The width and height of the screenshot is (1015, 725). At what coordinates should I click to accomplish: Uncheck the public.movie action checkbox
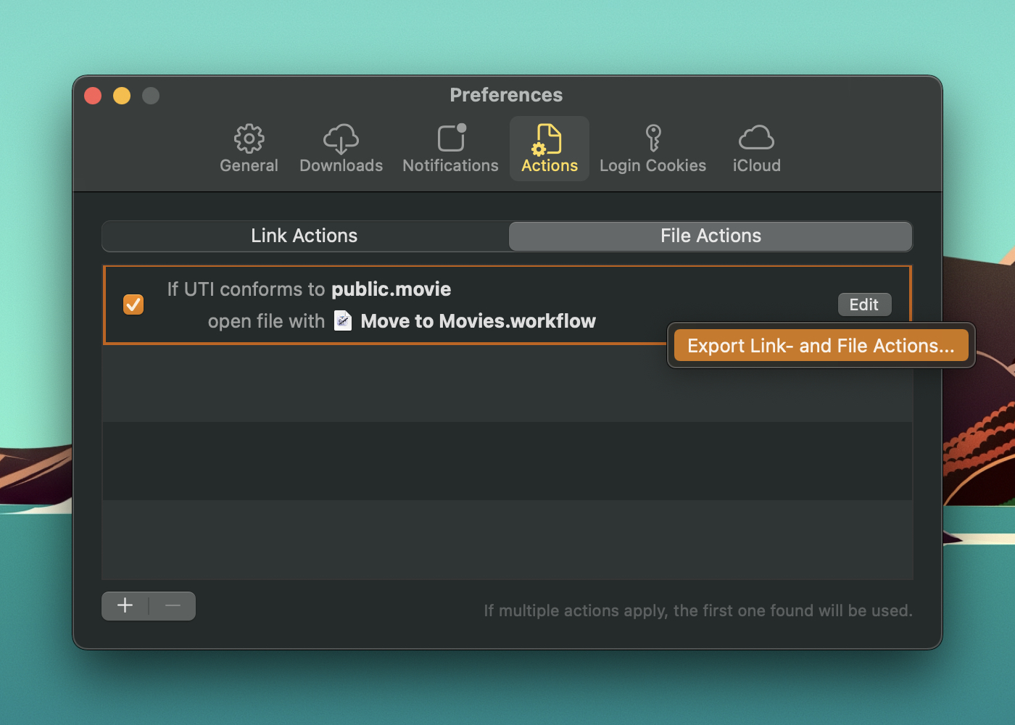tap(133, 304)
